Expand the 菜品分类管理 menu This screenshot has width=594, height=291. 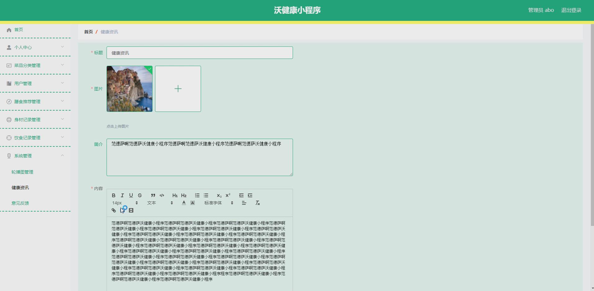[35, 65]
